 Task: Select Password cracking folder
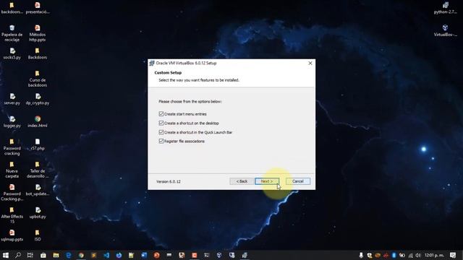coord(12,147)
